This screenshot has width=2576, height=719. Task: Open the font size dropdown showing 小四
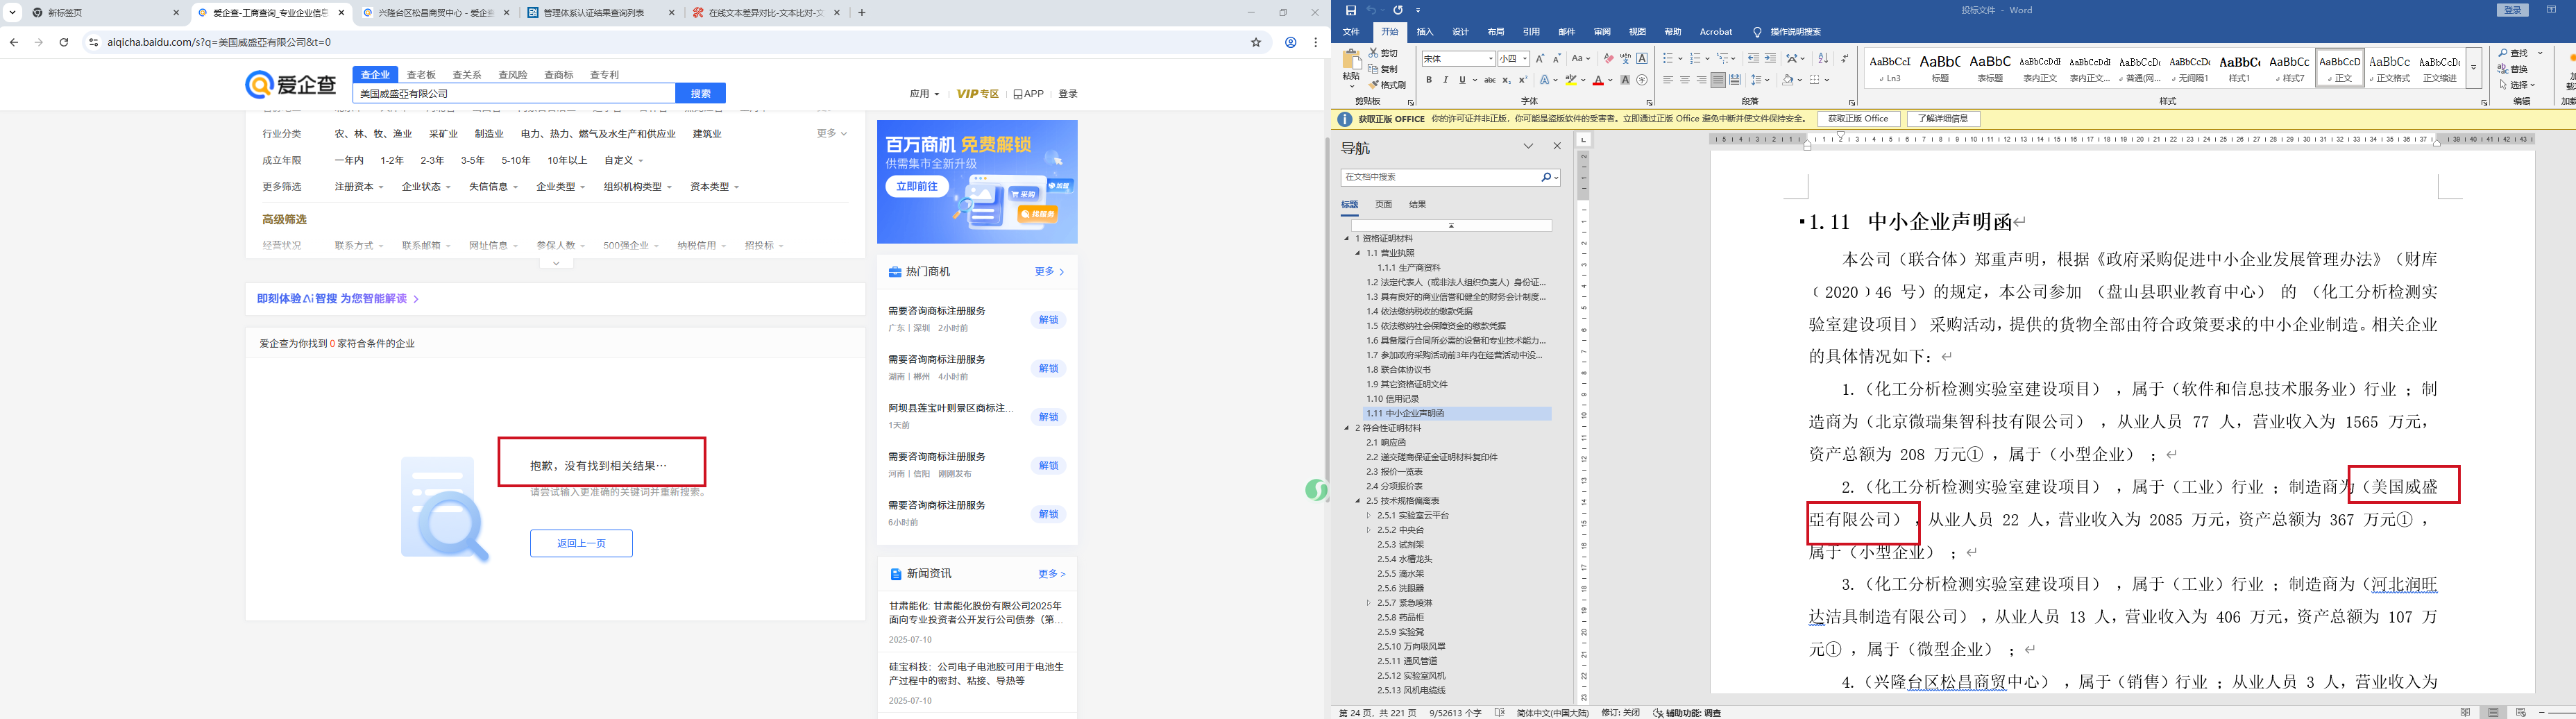click(x=1525, y=59)
